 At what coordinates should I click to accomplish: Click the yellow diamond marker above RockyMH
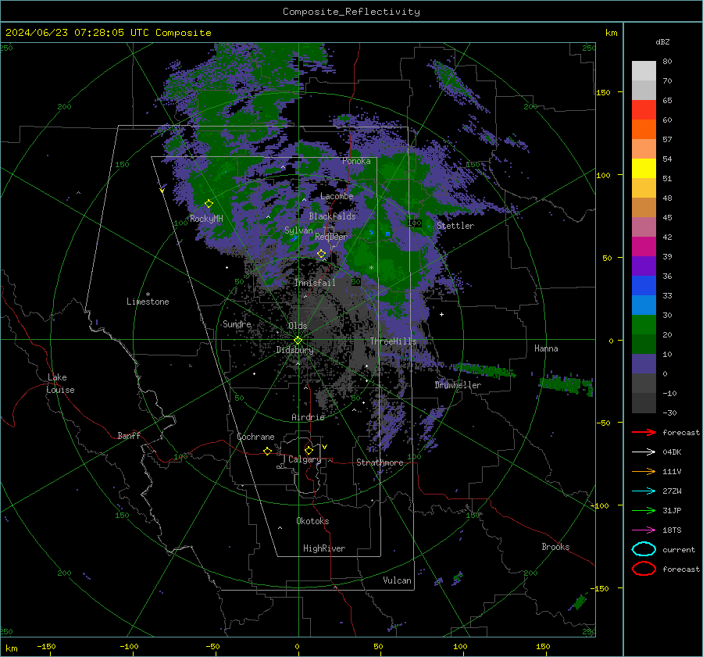tap(209, 204)
